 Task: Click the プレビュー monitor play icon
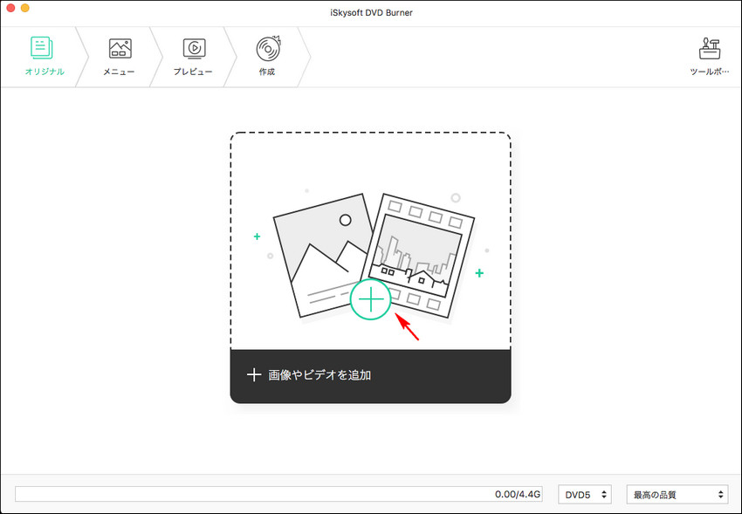[194, 49]
